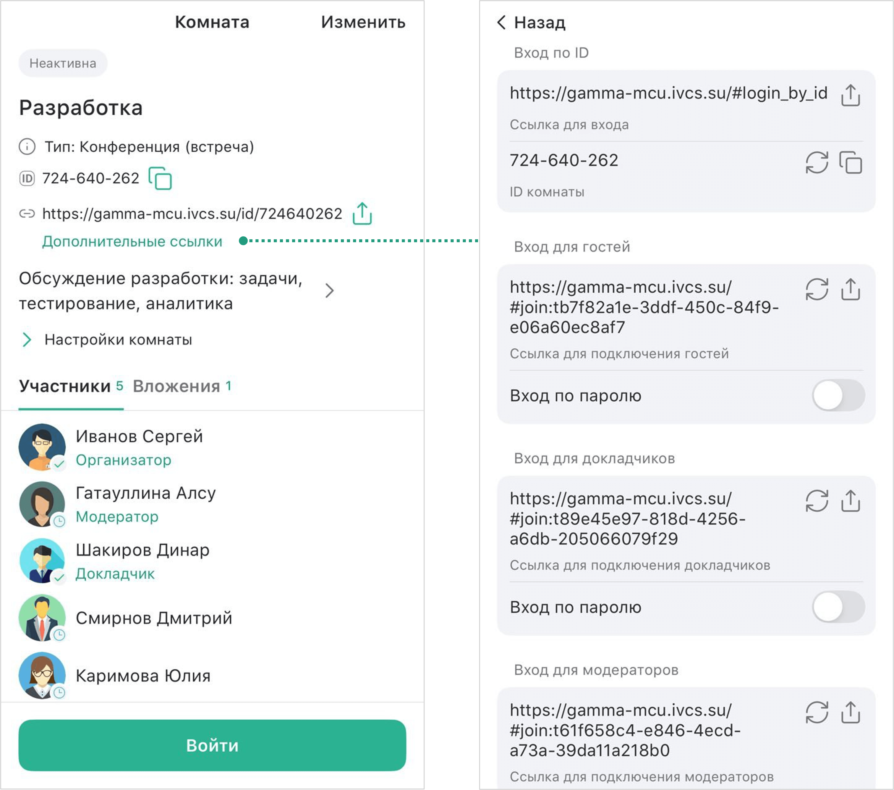Open room description chevron arrow
The image size is (894, 790).
click(330, 291)
